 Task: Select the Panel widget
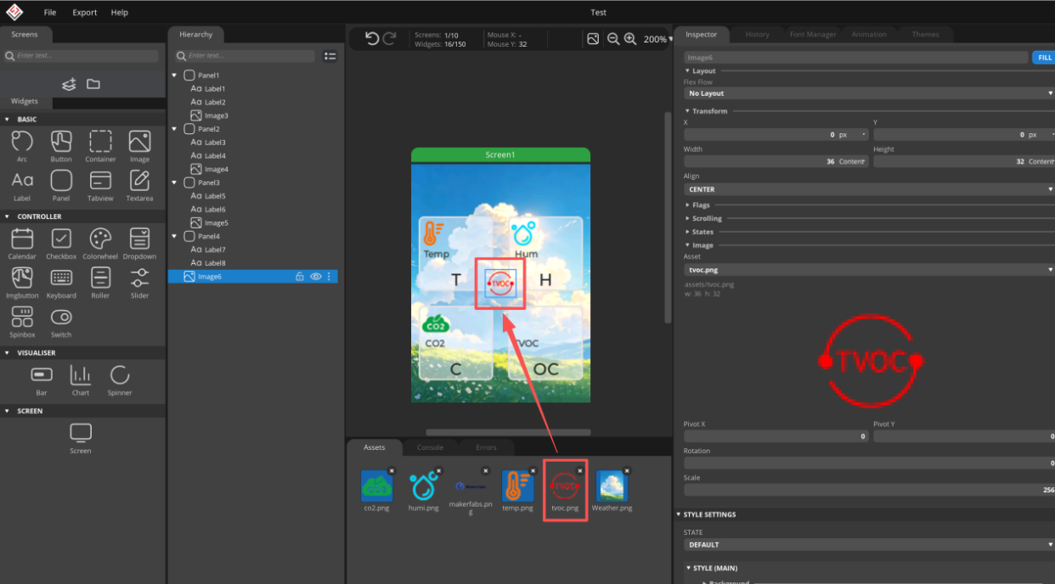click(x=61, y=185)
